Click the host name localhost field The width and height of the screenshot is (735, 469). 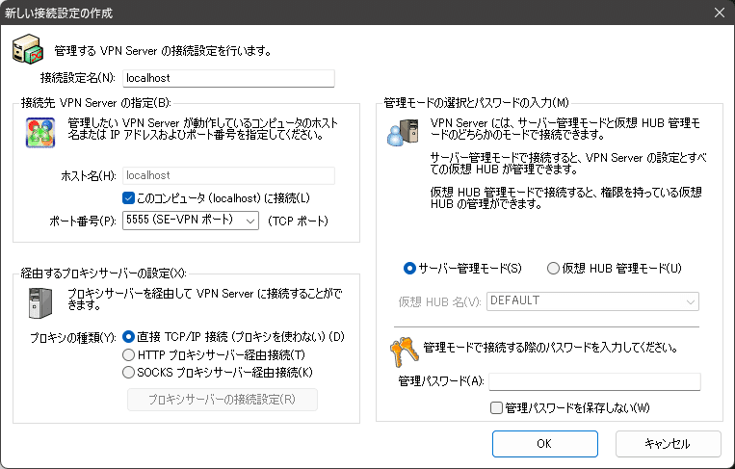click(x=228, y=175)
